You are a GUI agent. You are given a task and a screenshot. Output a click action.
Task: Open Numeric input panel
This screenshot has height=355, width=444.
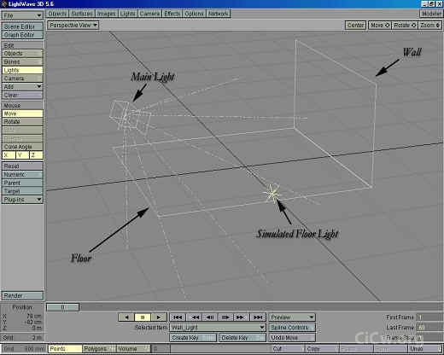coord(22,174)
